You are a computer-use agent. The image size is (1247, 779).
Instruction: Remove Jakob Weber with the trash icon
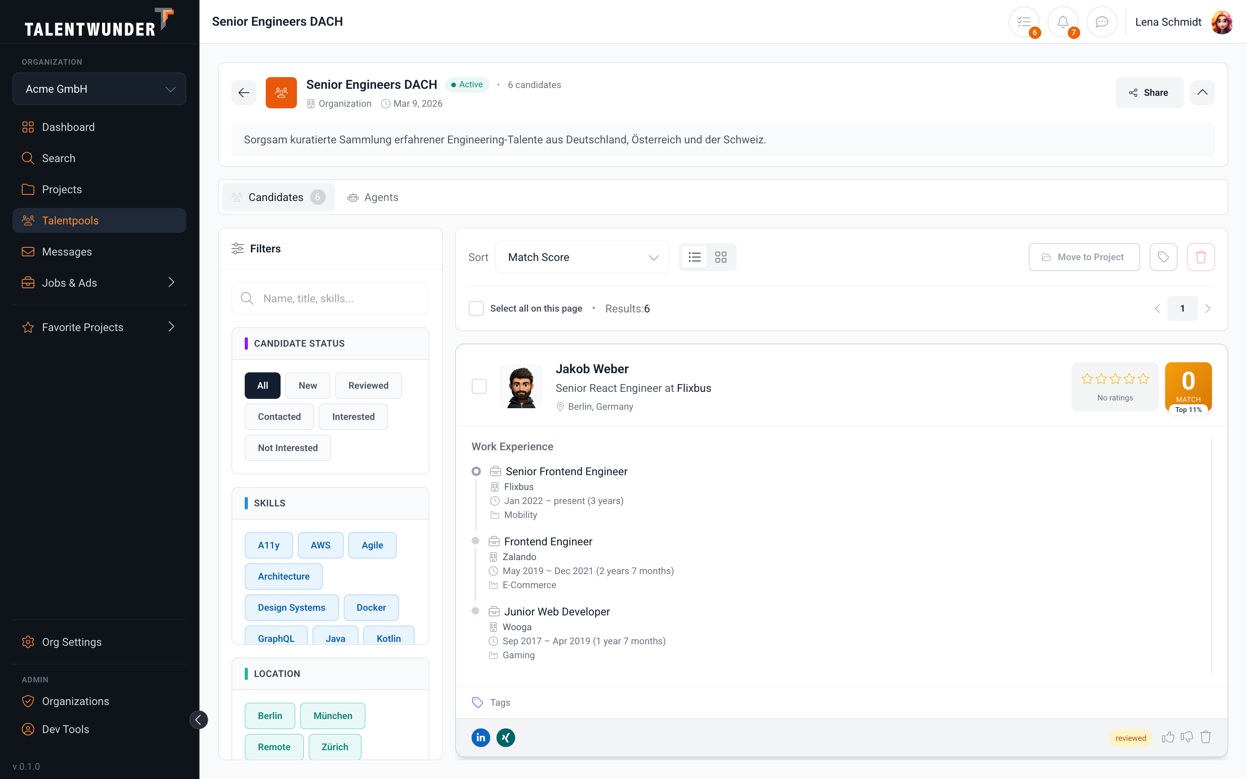coord(1206,737)
